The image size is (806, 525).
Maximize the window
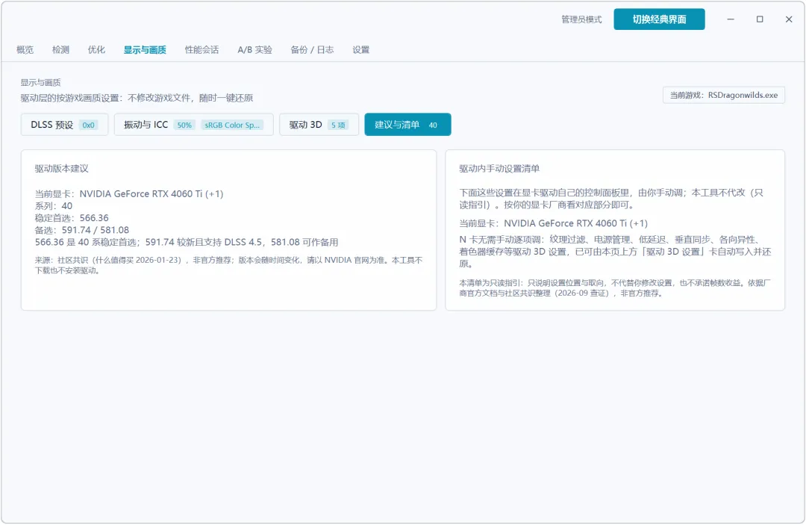pyautogui.click(x=760, y=19)
